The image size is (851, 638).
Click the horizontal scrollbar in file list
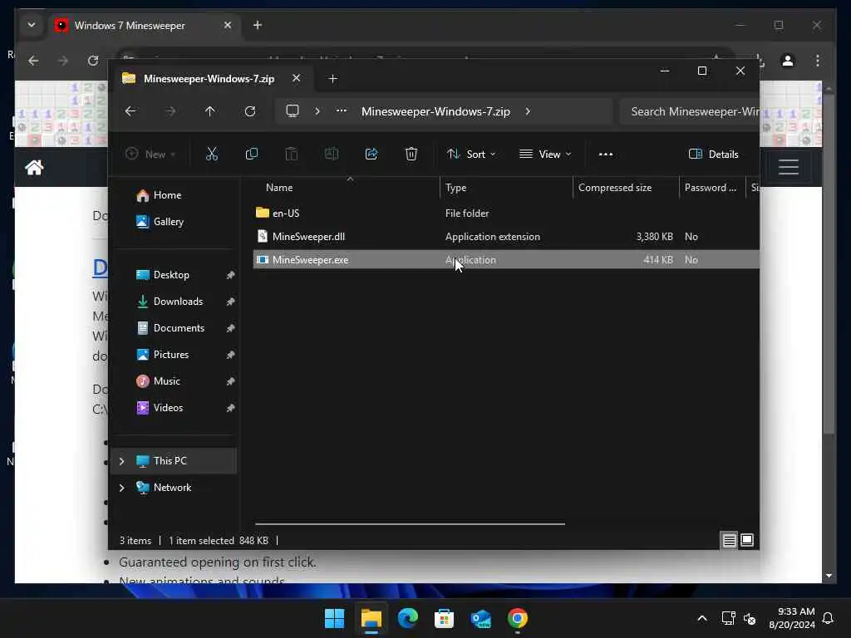point(410,524)
